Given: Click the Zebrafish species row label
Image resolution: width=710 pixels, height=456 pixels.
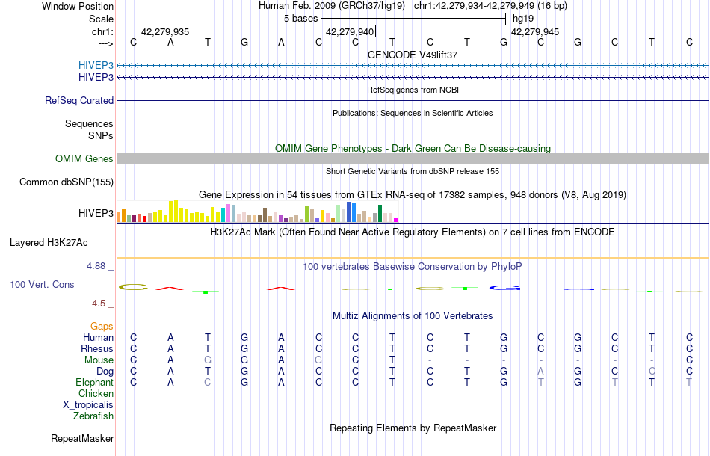Looking at the screenshot, I should click(x=93, y=416).
